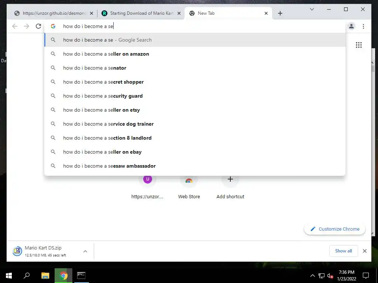Image resolution: width=378 pixels, height=283 pixels.
Task: Close the New Tab tab
Action: tap(266, 13)
